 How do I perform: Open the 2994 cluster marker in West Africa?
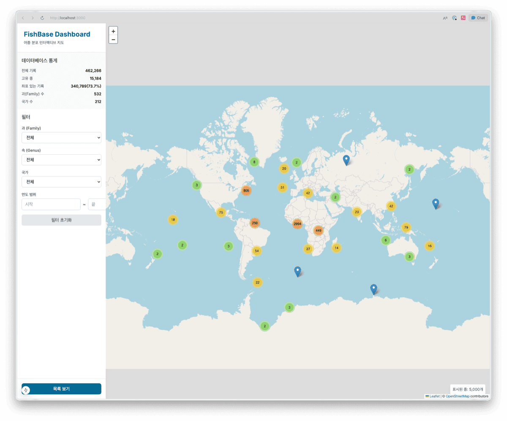coord(297,224)
